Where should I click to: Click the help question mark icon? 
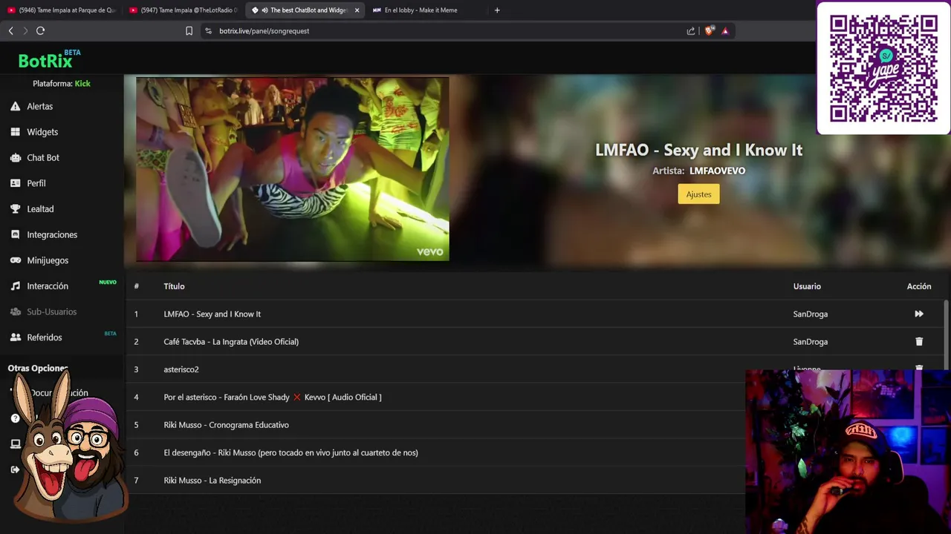15,418
